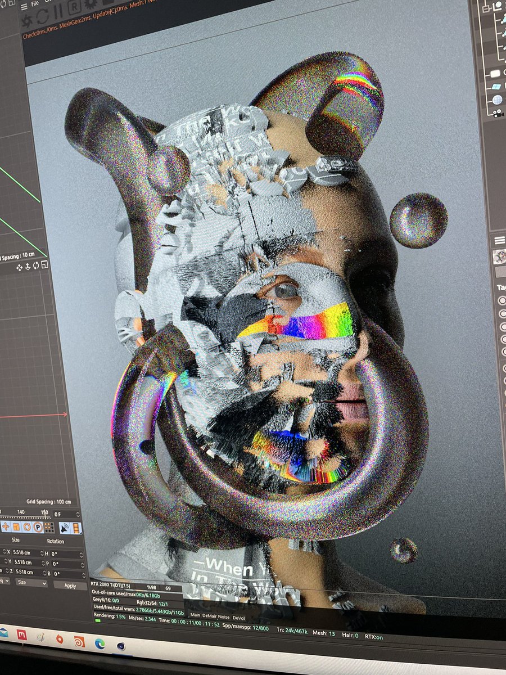Viewport: 506px width, 675px height.
Task: Select the first radio button under Tag section
Action: pyautogui.click(x=503, y=300)
